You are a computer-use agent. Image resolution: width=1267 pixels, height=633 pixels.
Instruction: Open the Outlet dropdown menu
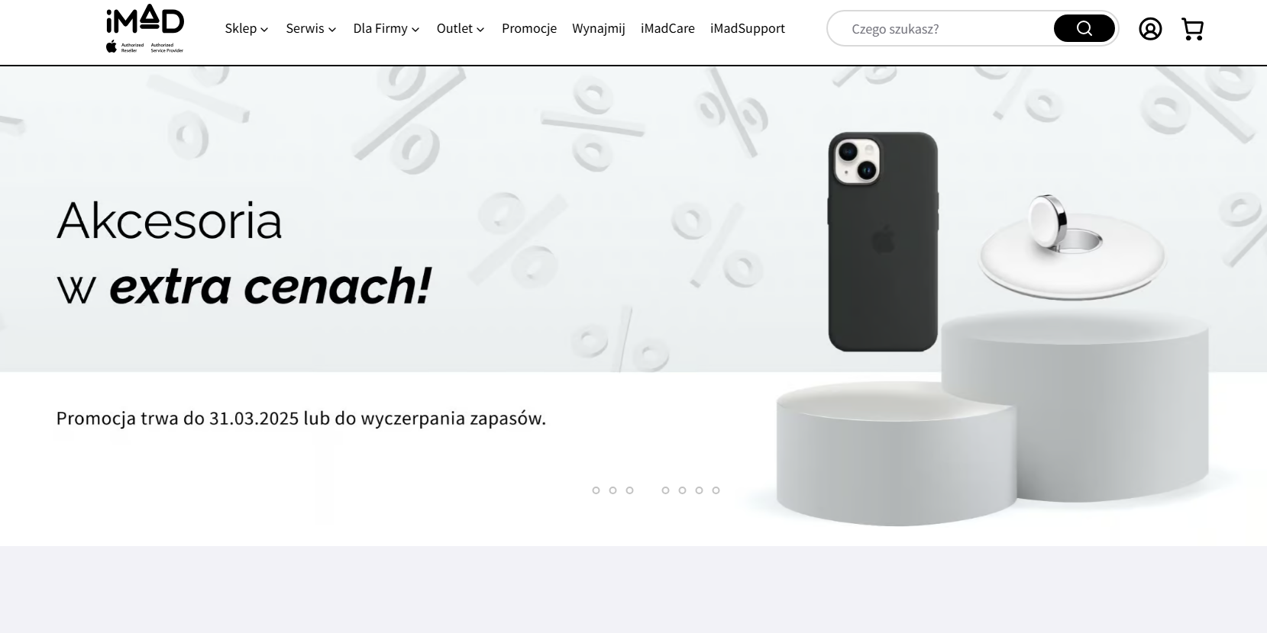[461, 28]
